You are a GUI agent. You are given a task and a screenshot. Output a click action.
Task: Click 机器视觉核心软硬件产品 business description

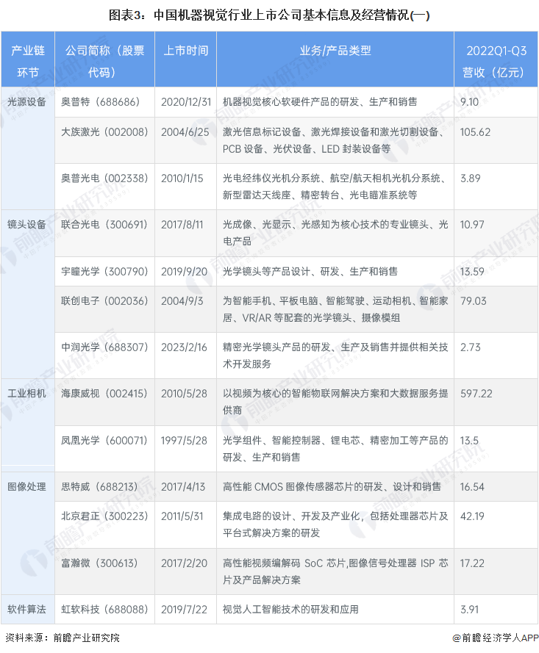coord(320,102)
